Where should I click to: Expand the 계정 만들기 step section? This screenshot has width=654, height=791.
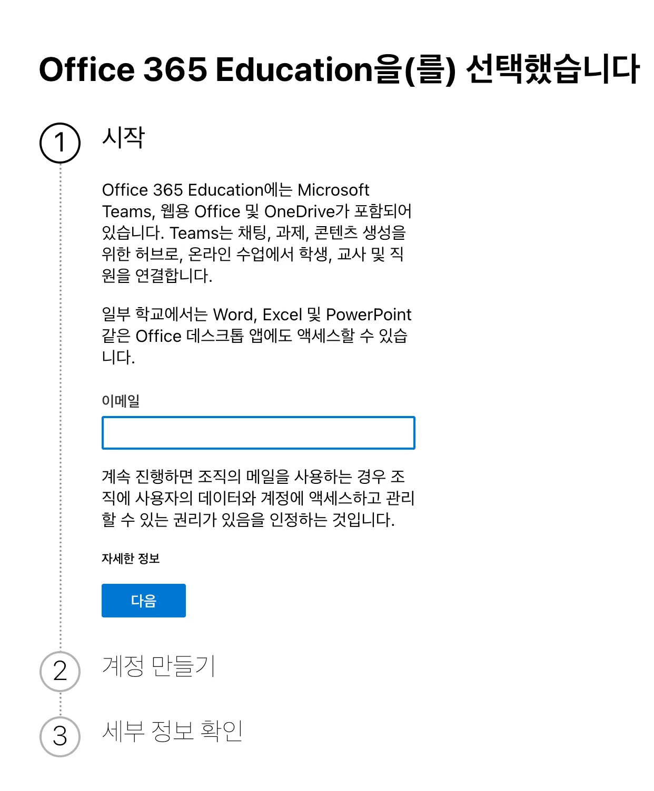(158, 668)
